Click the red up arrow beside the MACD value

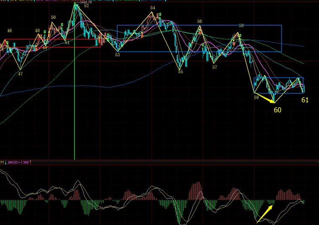31,162
